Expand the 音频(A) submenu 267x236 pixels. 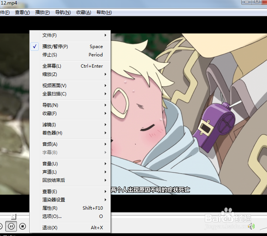(70, 144)
